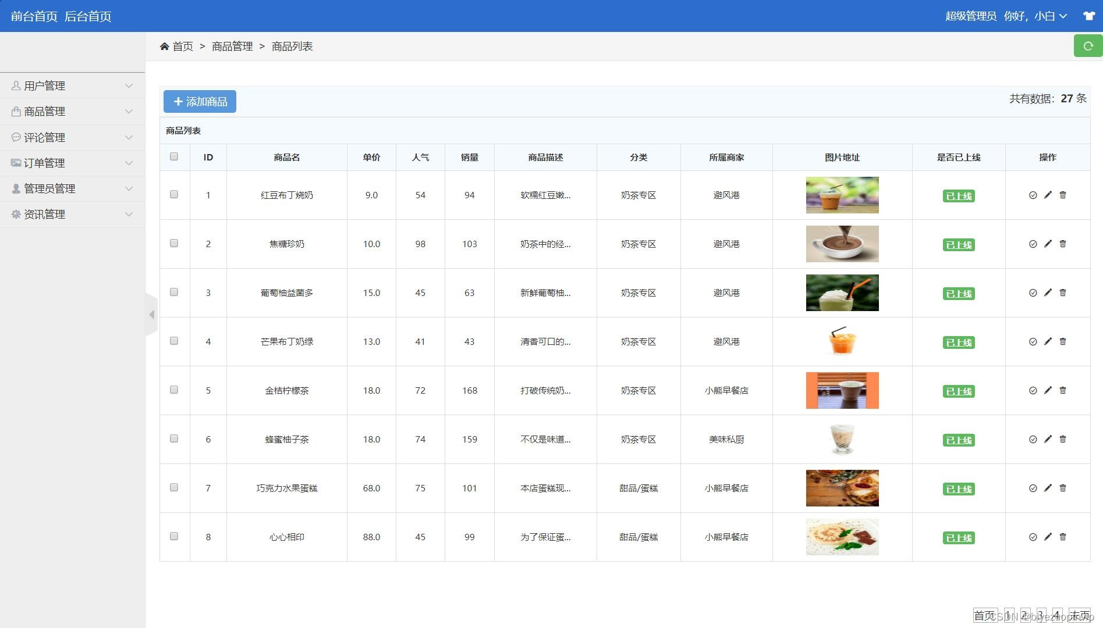This screenshot has height=628, width=1103.
Task: Select the 心心相印 row checkbox
Action: pos(174,536)
